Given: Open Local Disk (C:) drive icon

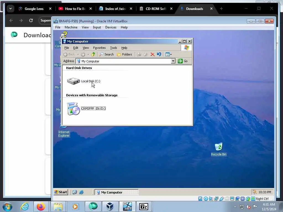Looking at the screenshot, I should (74, 81).
